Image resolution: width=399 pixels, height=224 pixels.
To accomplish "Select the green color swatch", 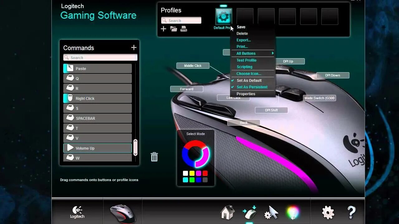I will [192, 180].
